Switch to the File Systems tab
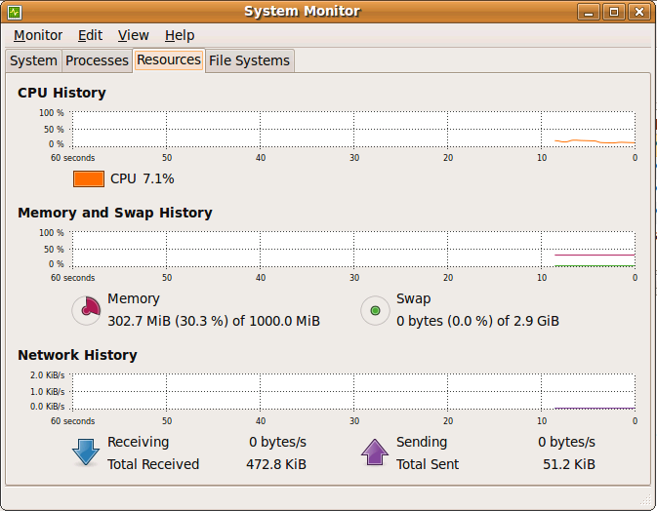This screenshot has height=511, width=657. pyautogui.click(x=249, y=60)
